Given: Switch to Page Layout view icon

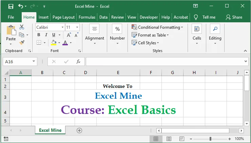Looking at the screenshot, I should pos(169,139).
